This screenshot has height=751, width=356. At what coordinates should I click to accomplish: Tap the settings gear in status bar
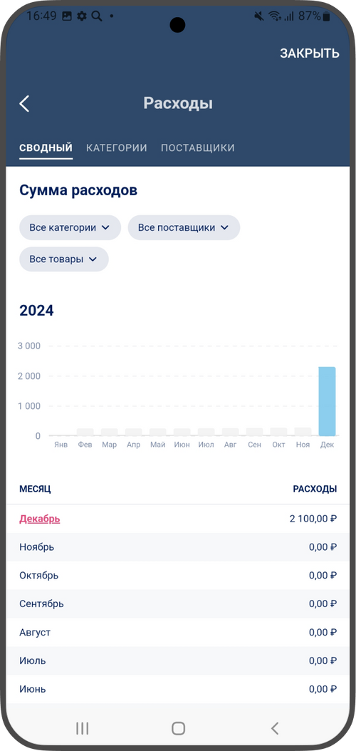point(82,16)
